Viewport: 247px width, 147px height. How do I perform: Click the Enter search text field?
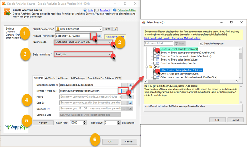tap(159, 43)
